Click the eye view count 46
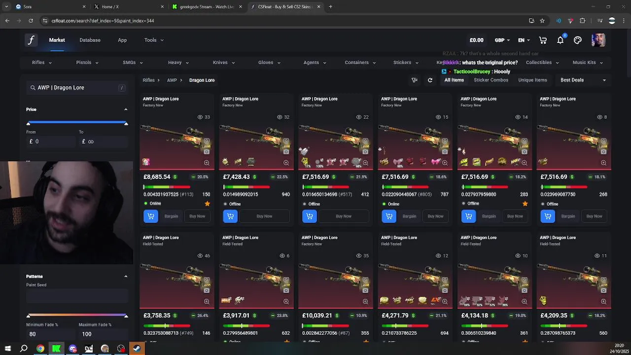This screenshot has height=355, width=631. (204, 255)
